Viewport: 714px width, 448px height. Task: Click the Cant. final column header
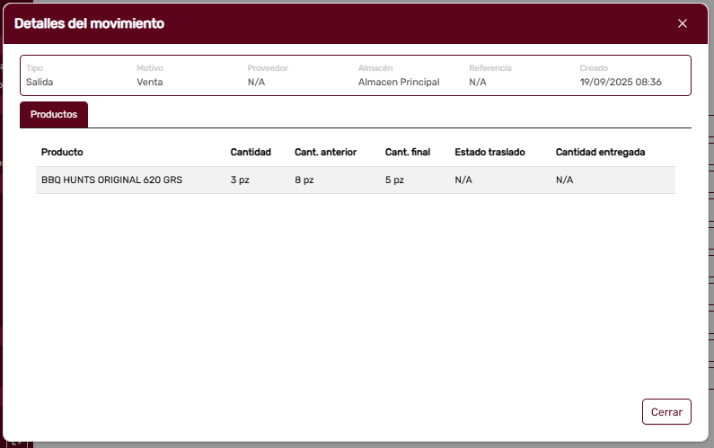pyautogui.click(x=408, y=152)
